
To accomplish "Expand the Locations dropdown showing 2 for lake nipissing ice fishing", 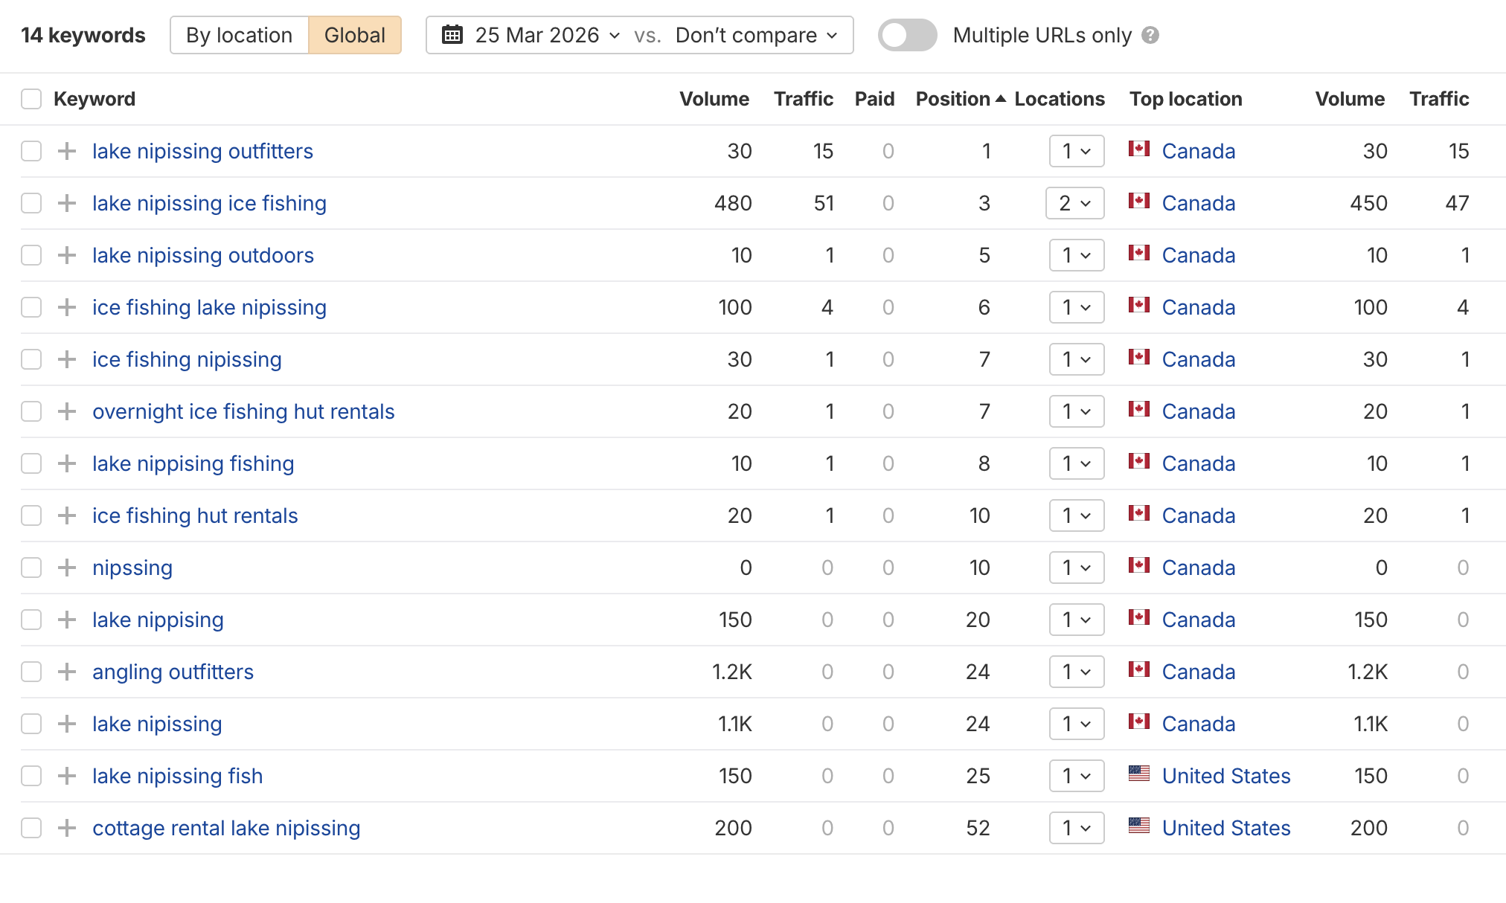I will click(x=1074, y=202).
